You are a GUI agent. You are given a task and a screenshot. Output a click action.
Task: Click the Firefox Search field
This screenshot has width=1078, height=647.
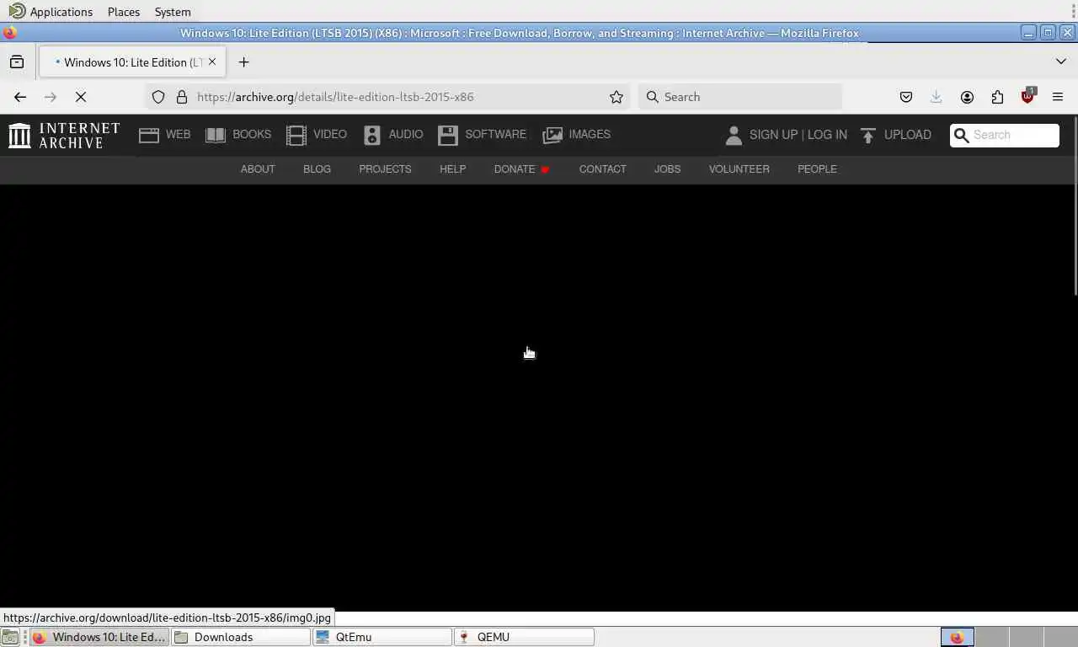[740, 97]
